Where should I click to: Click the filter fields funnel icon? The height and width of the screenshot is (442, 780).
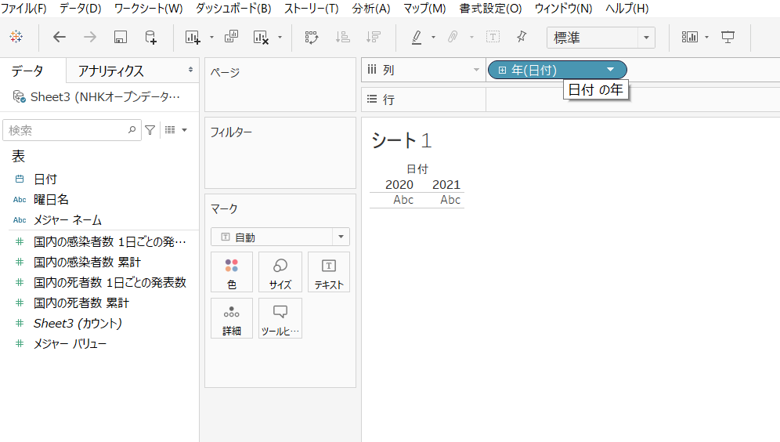click(150, 130)
